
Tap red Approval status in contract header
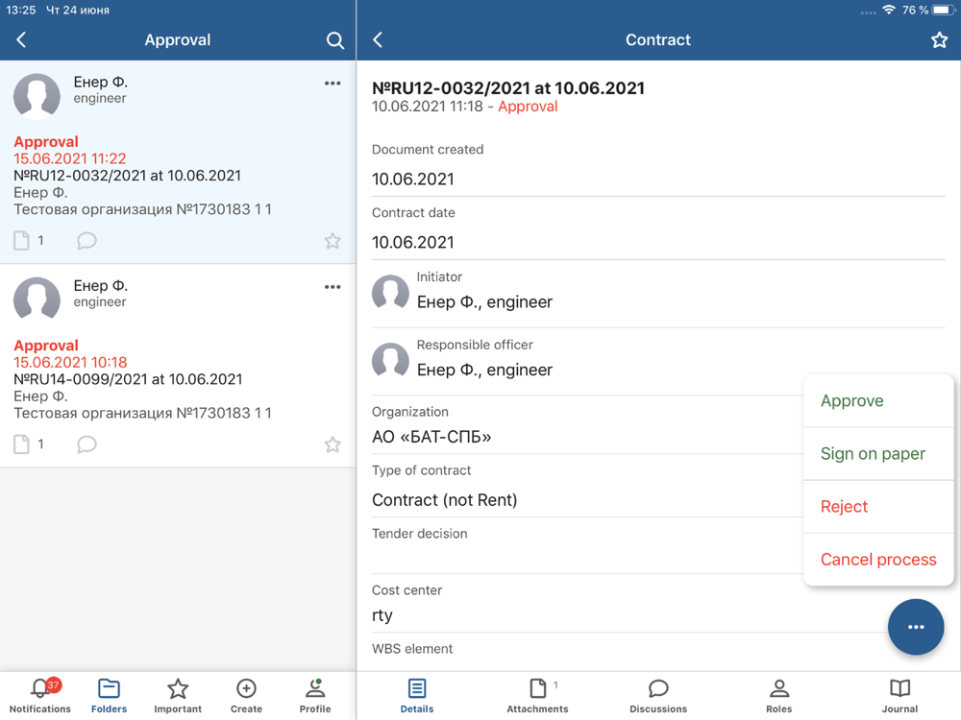(528, 107)
